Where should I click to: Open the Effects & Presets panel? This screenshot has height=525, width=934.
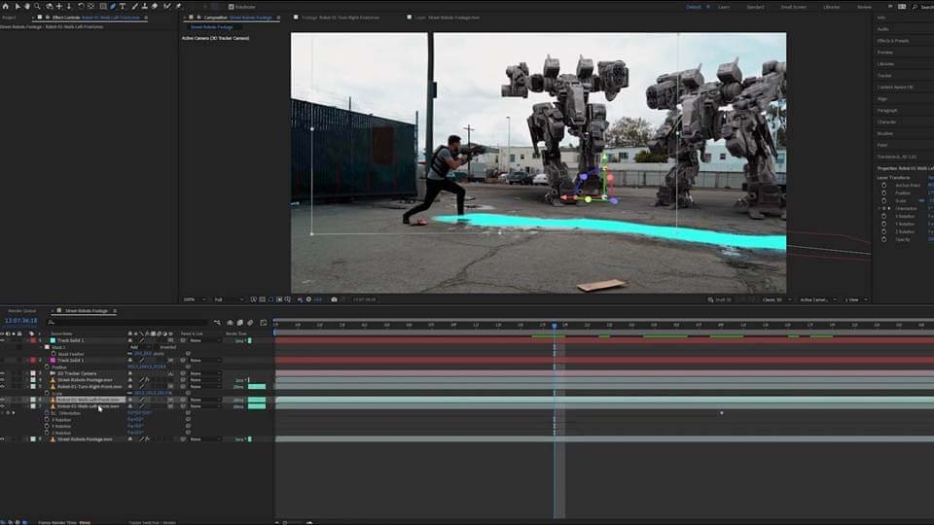(893, 41)
